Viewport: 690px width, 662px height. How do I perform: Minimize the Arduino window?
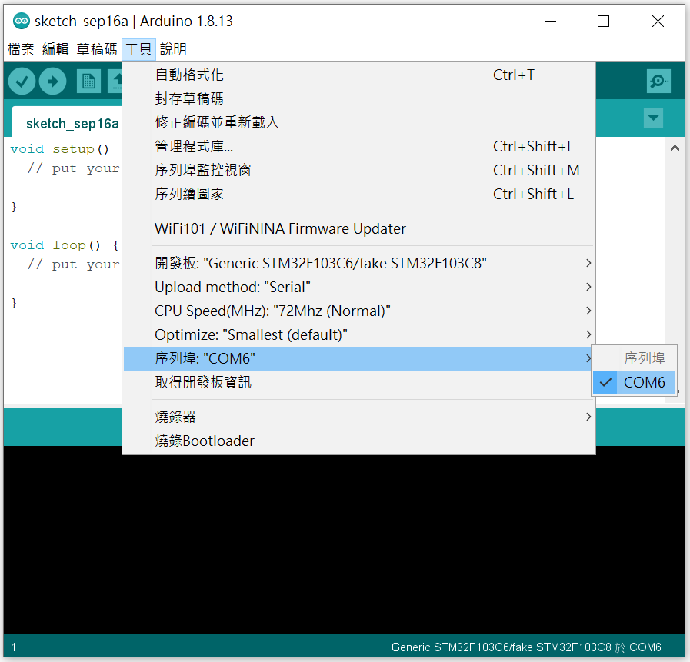point(550,21)
